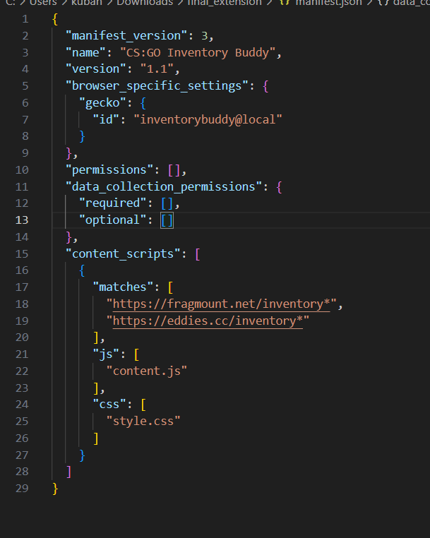The image size is (430, 538).
Task: Click the "content.js" string
Action: tap(147, 371)
